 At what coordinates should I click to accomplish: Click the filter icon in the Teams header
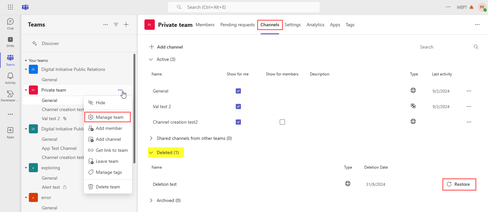coord(116,25)
